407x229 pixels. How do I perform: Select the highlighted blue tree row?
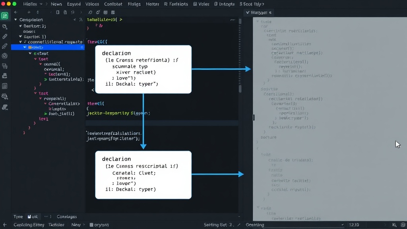tap(48, 47)
